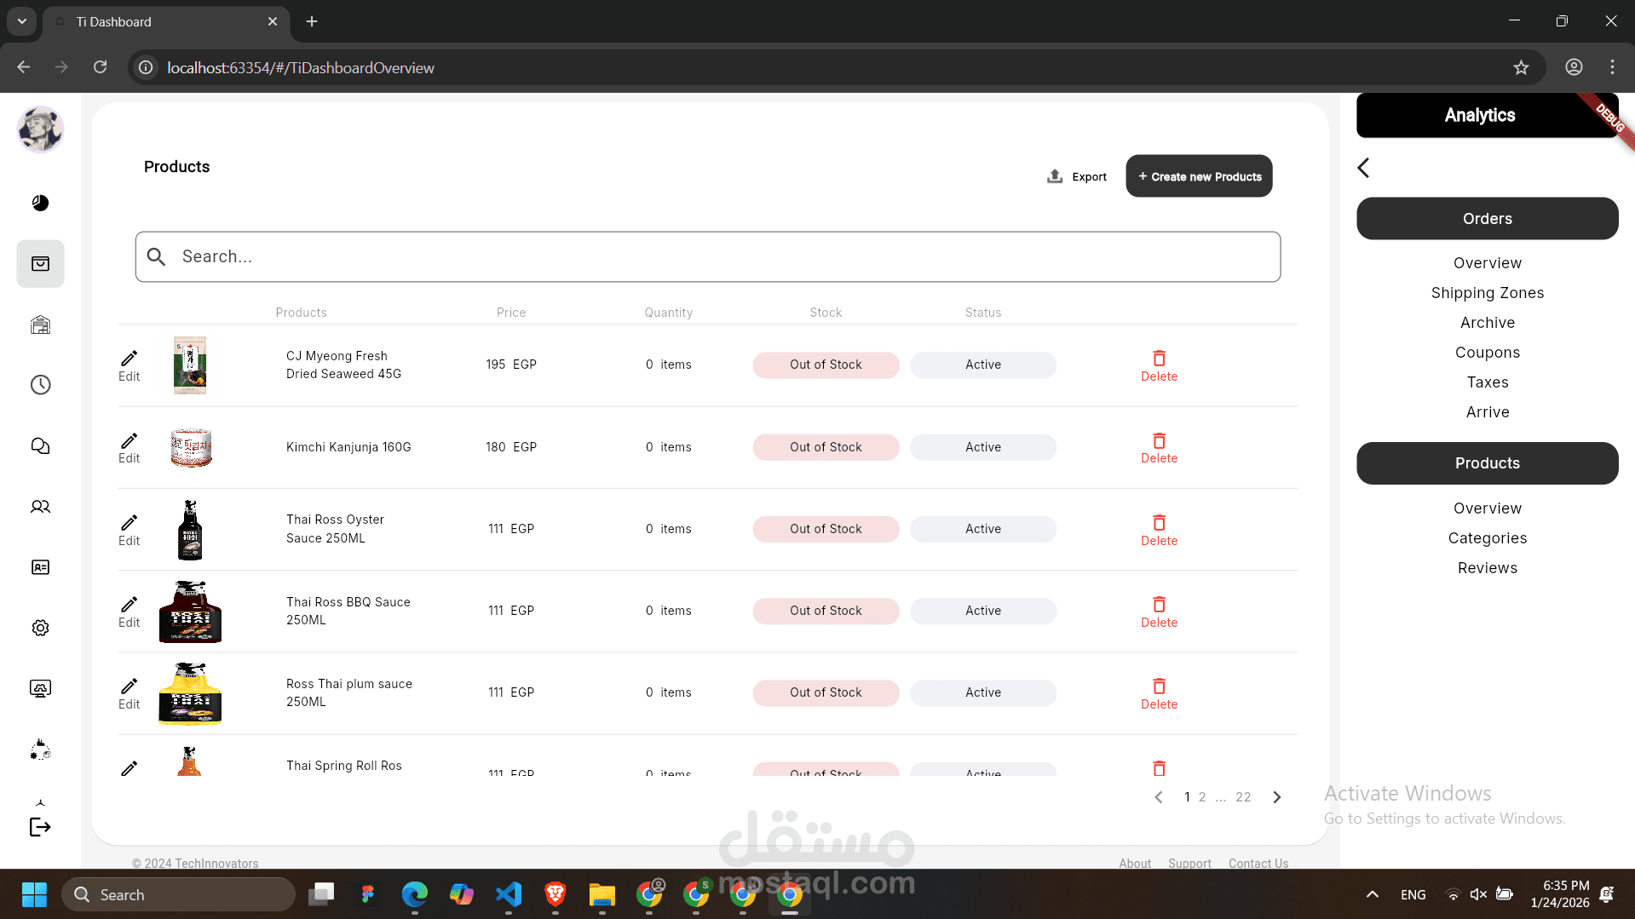Open the Contact Us footer link

coord(1258,863)
